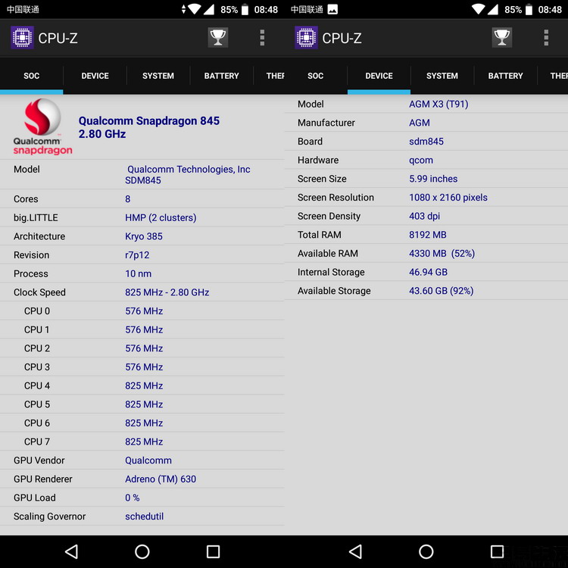Viewport: 568px width, 568px height.
Task: Select DEVICE tab in right screen
Action: (x=379, y=76)
